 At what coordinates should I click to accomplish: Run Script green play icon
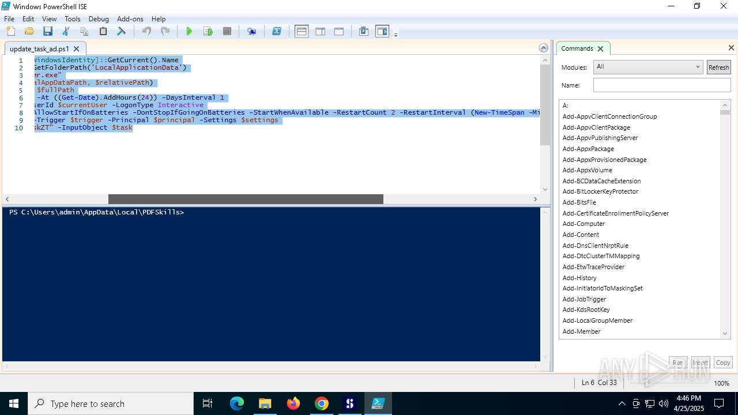coord(189,32)
